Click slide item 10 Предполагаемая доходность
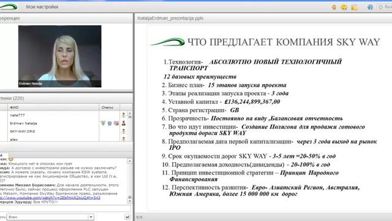 tap(246, 165)
